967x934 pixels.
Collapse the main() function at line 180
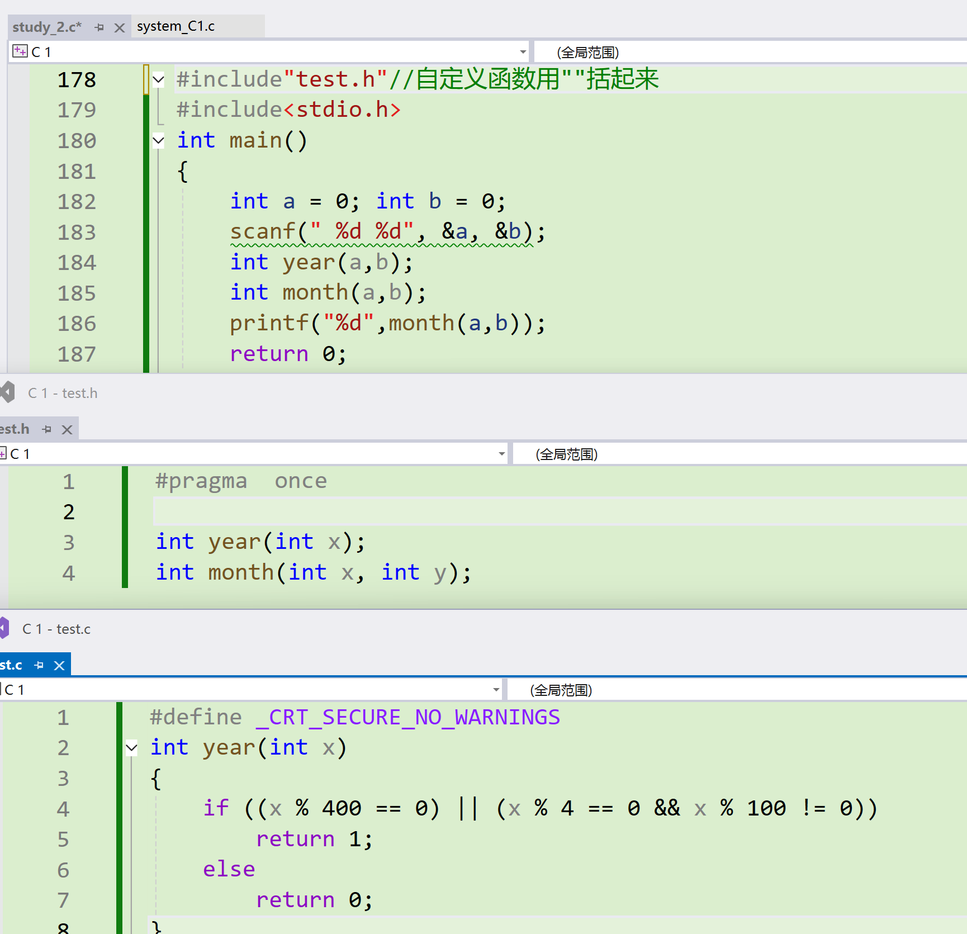pos(158,140)
